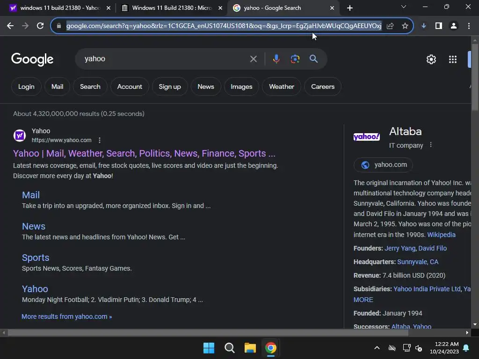The image size is (479, 359).
Task: Click the Yahoo favicon in first result
Action: tap(20, 135)
